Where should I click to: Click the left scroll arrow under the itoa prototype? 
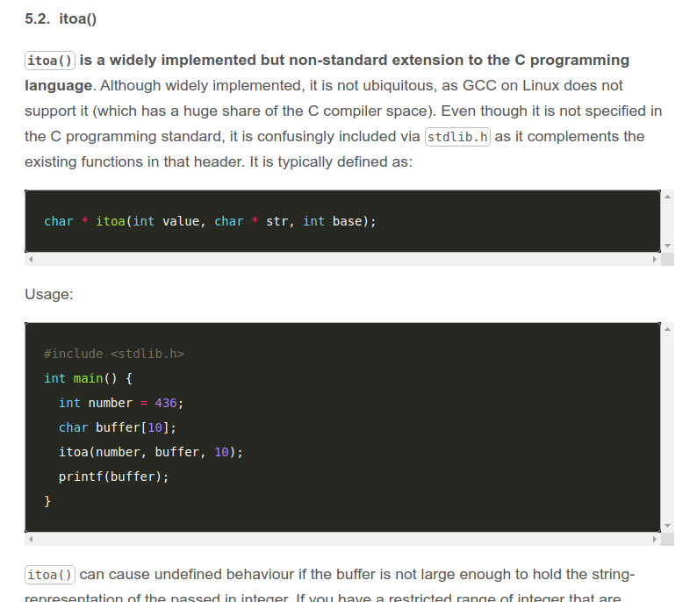point(31,259)
